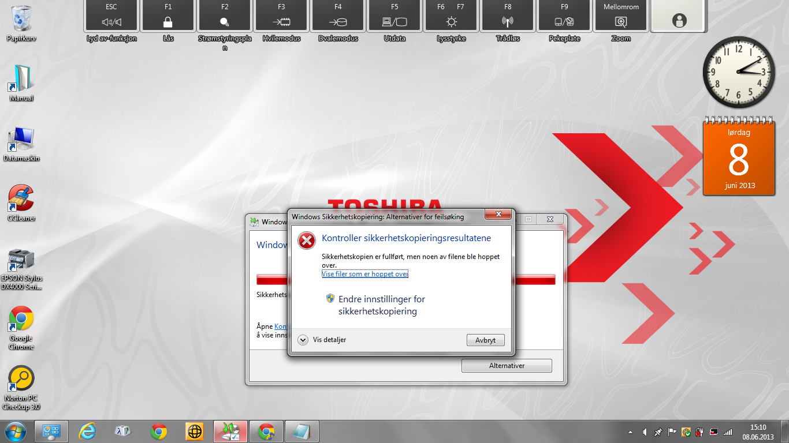Select the Google Chrome desktop shortcut
Viewport: 789px width, 443px height.
tap(21, 328)
